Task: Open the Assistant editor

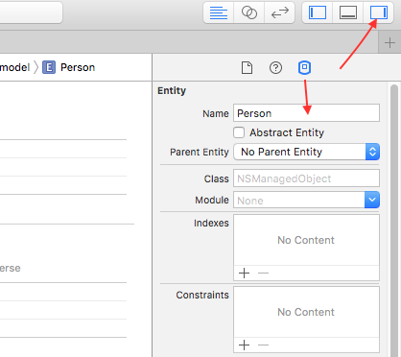Action: 249,12
